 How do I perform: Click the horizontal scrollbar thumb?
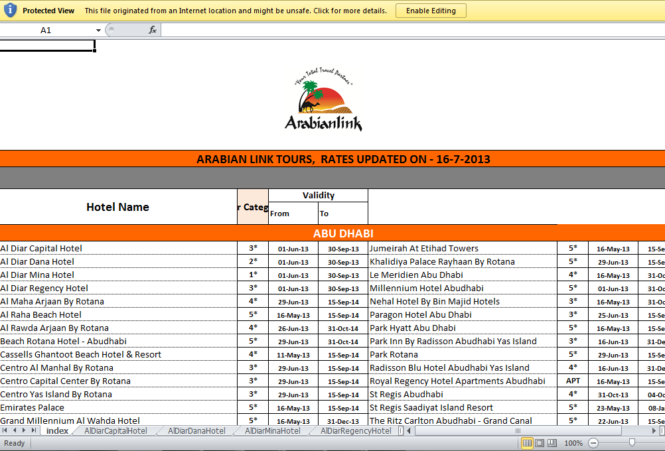click(x=518, y=430)
